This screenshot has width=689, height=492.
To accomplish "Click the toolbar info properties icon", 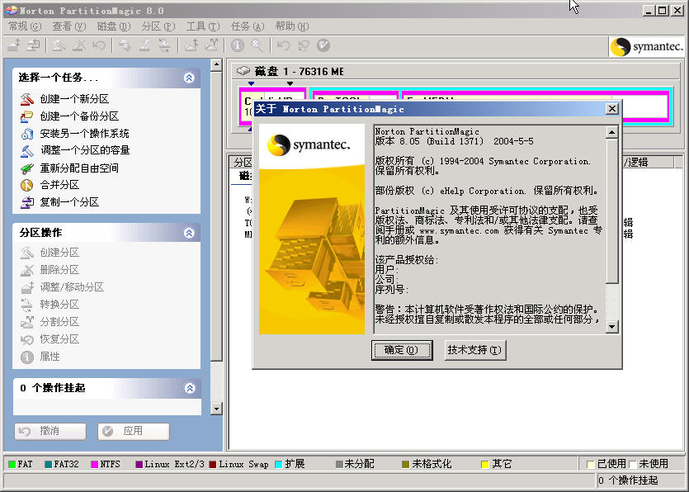I will tap(238, 45).
